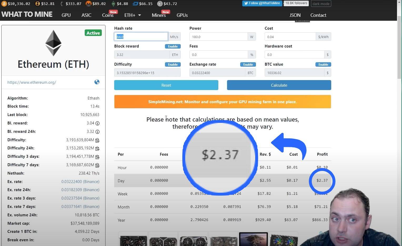Copy Difficulty 7 days via clipboard icon
The height and width of the screenshot is (246, 402).
pos(97,165)
